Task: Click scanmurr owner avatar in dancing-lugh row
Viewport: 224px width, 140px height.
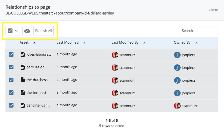Action: (x=177, y=106)
